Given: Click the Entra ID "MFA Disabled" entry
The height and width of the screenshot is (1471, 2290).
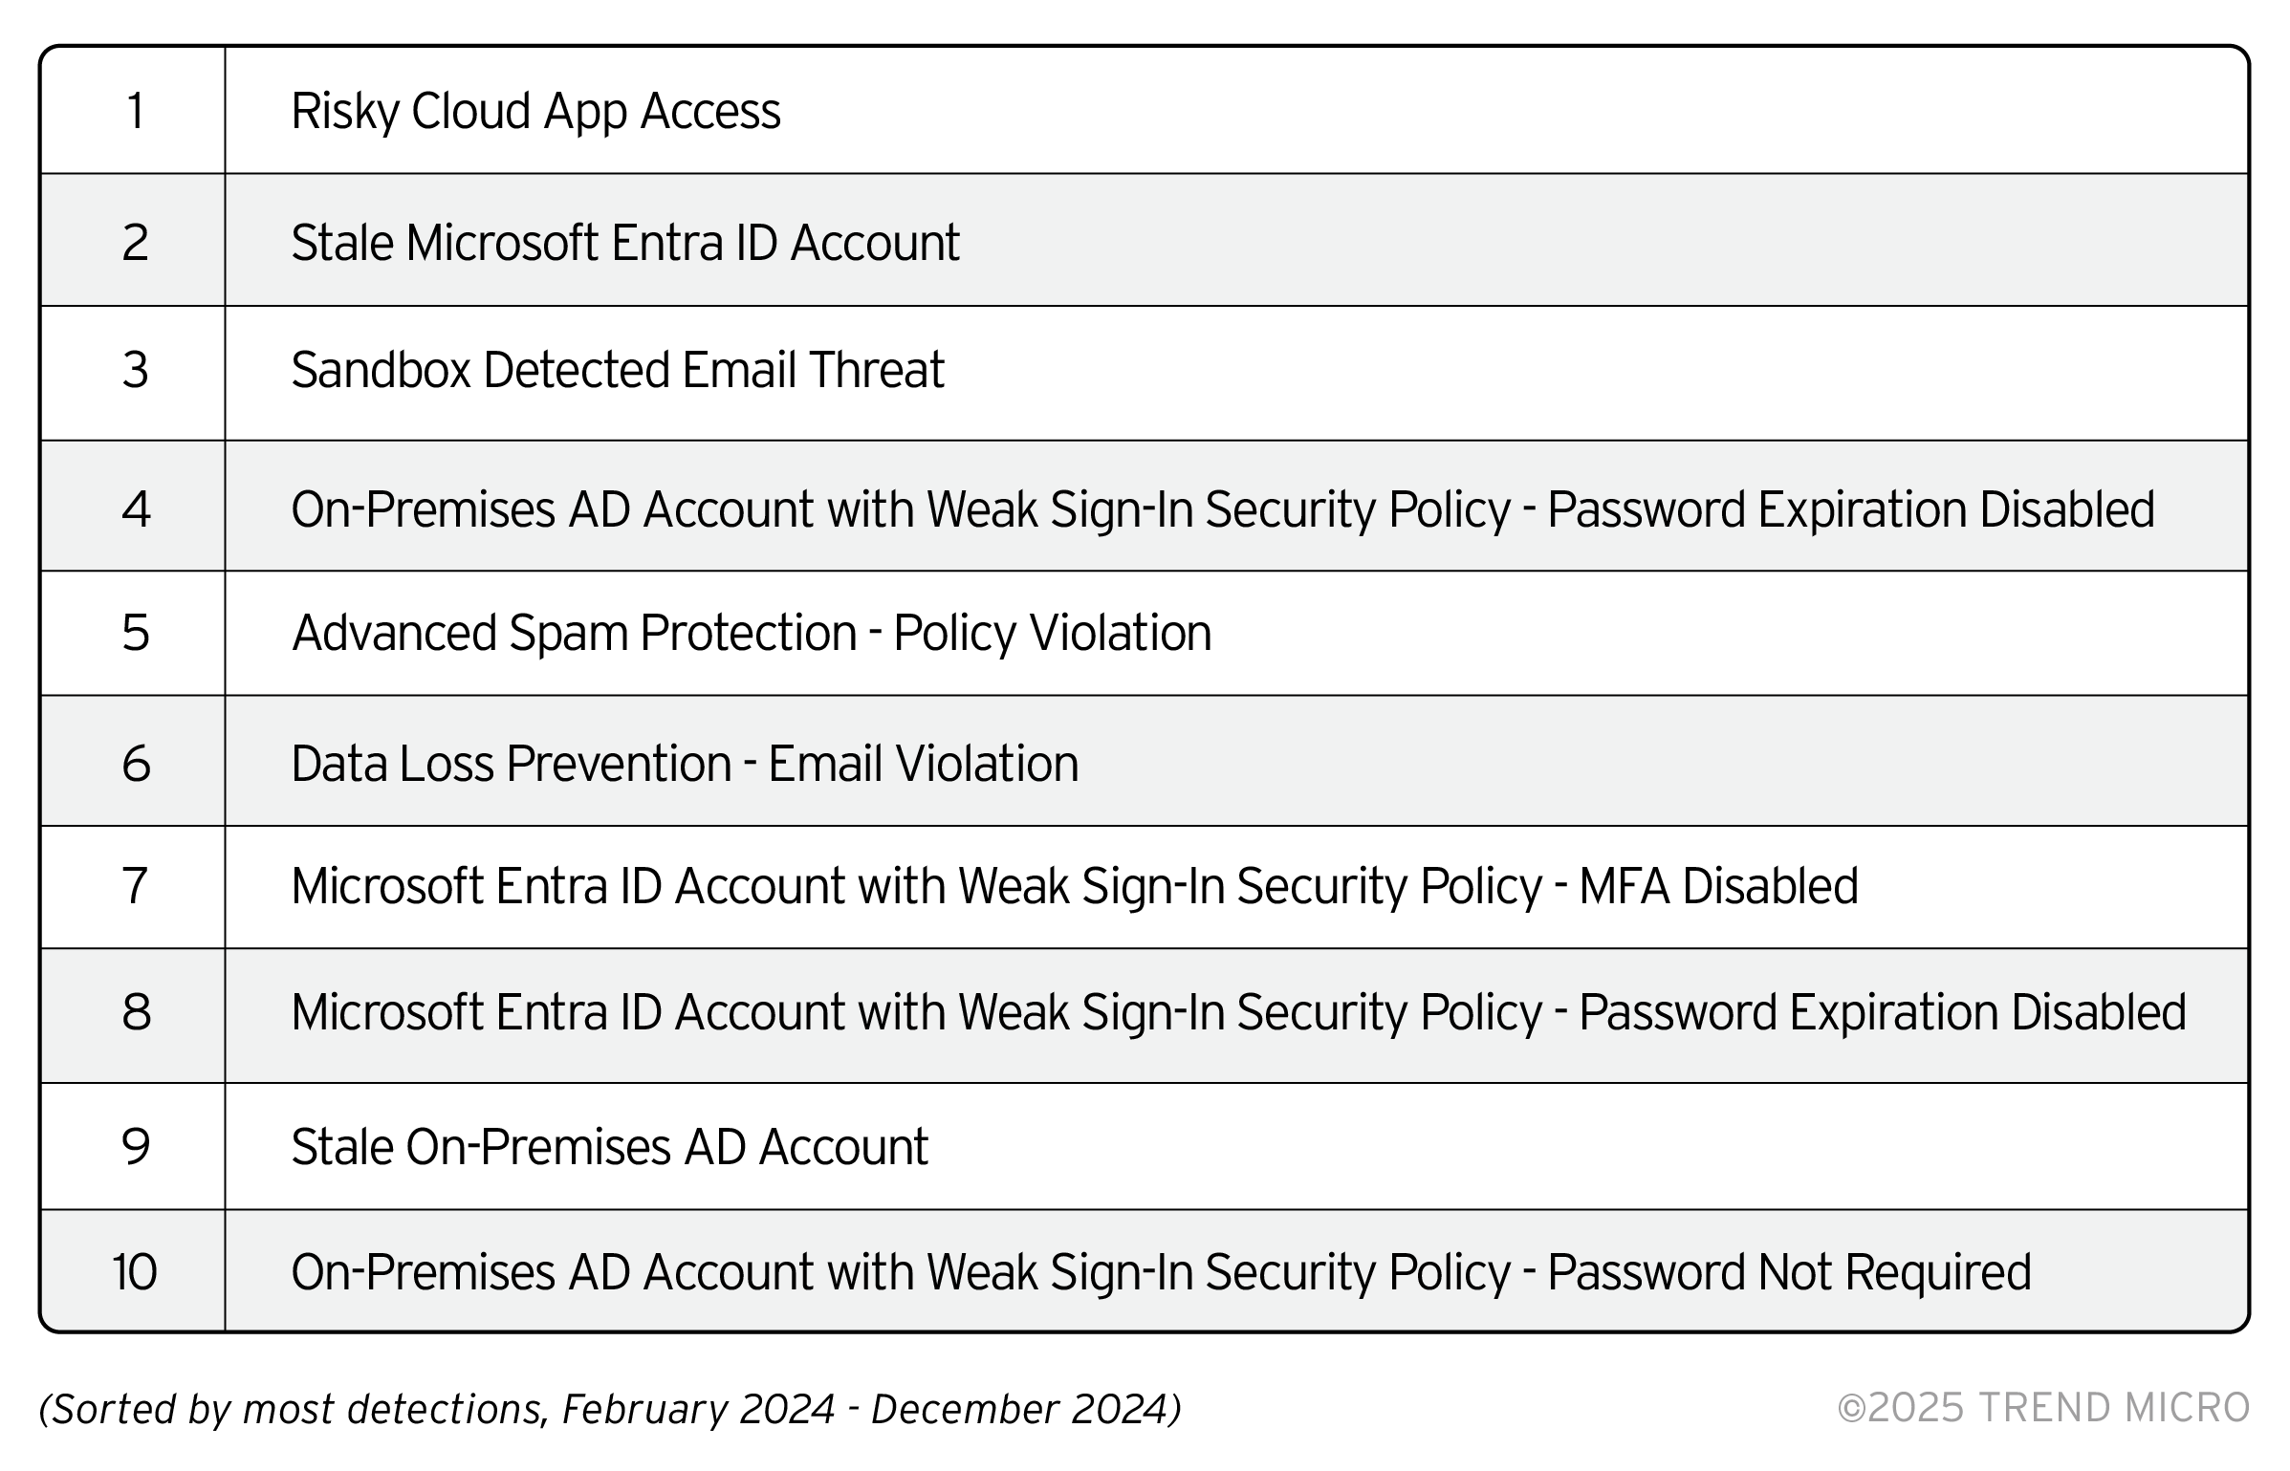Looking at the screenshot, I should (1075, 886).
